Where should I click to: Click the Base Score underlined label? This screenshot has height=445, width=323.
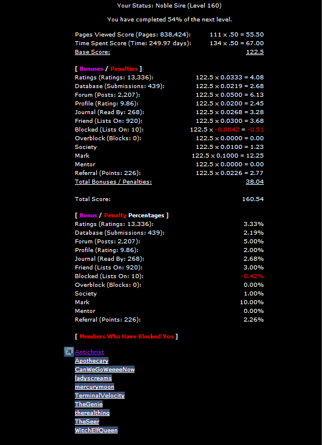coord(92,52)
